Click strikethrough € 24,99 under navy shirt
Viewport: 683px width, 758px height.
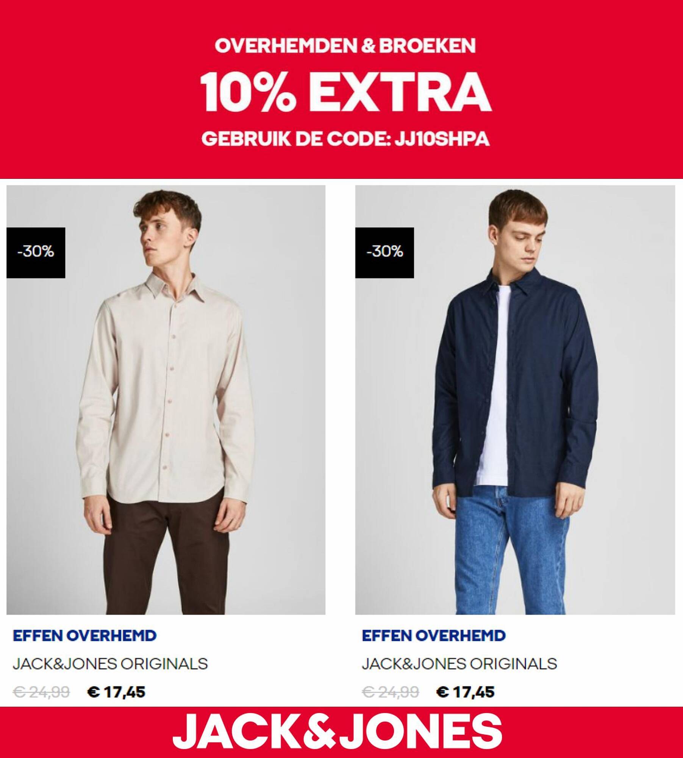click(x=391, y=692)
